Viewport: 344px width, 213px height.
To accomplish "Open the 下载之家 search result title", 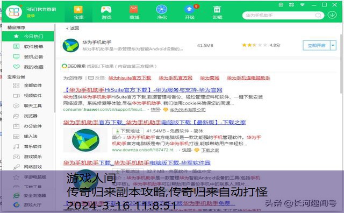I will pos(155,122).
